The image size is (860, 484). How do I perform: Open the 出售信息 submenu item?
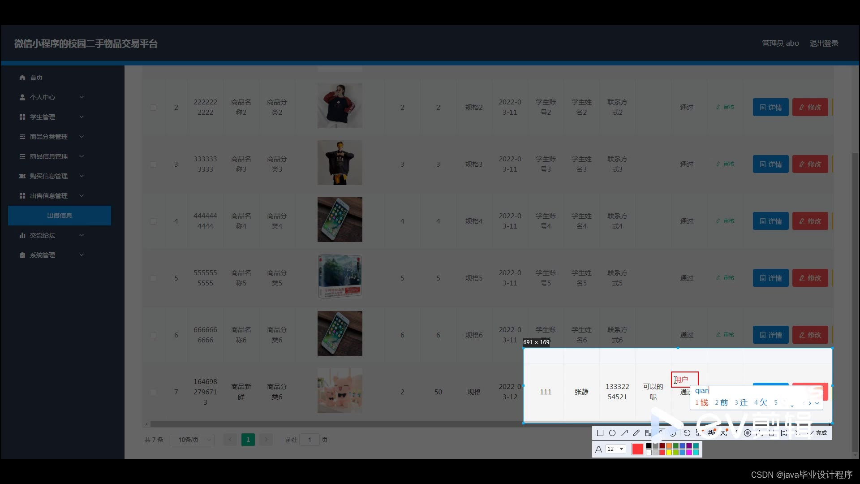(60, 216)
